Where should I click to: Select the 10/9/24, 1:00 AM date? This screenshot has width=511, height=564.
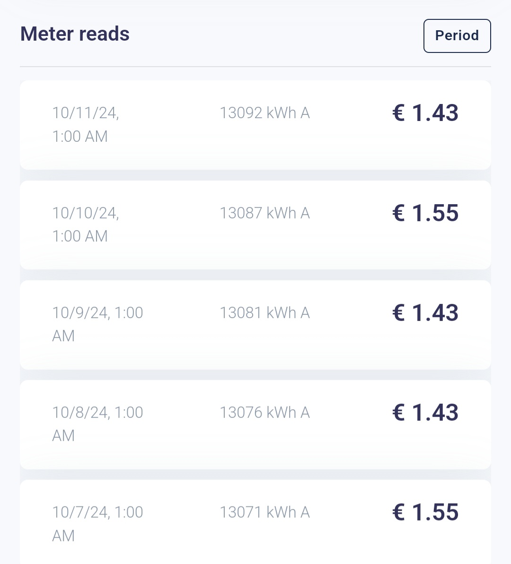coord(97,324)
